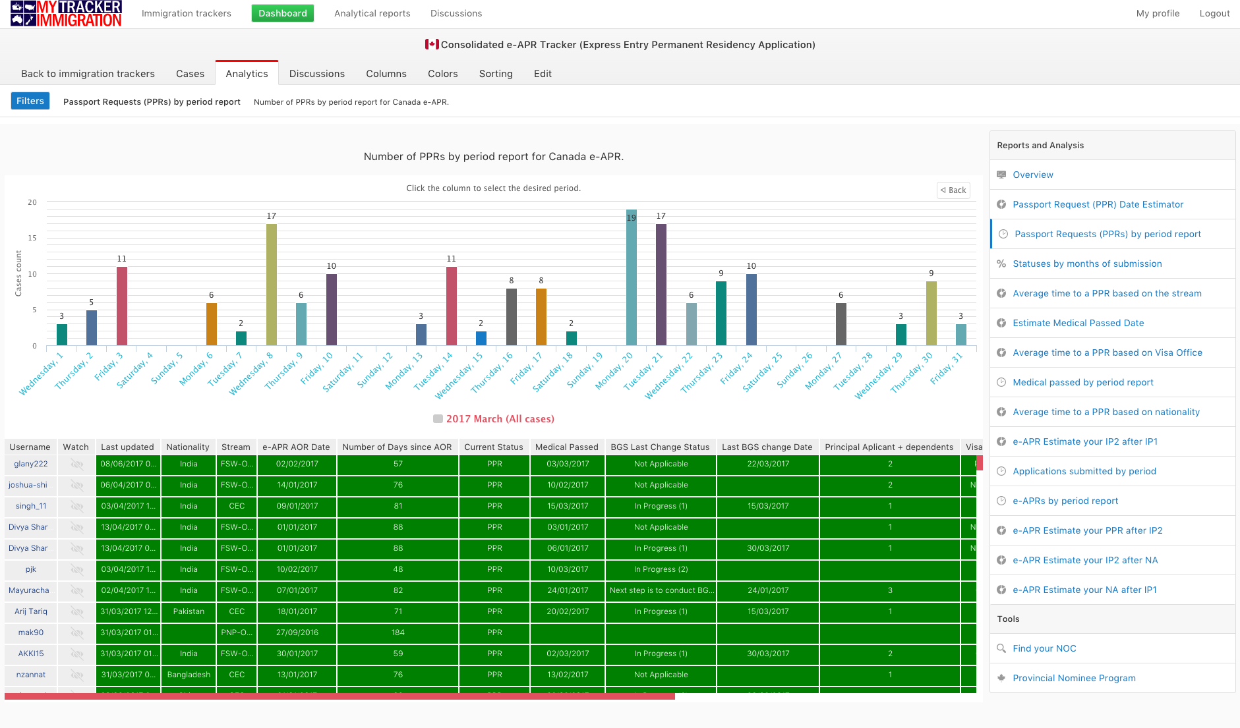Screen dimensions: 1240x728
Task: Select the Monday 20 bar showing 19
Action: (x=631, y=278)
